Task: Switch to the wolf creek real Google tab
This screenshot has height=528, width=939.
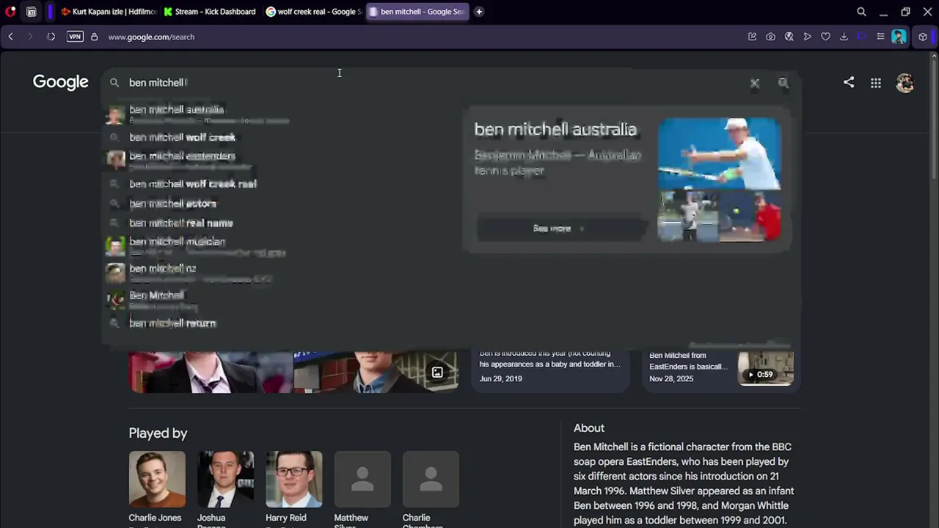Action: [313, 12]
